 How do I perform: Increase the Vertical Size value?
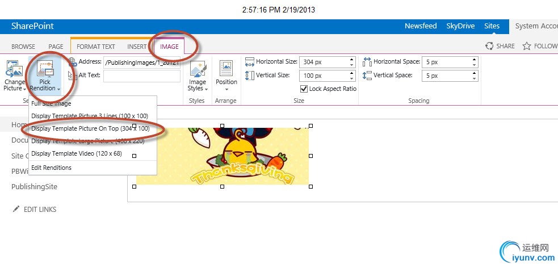pos(351,73)
